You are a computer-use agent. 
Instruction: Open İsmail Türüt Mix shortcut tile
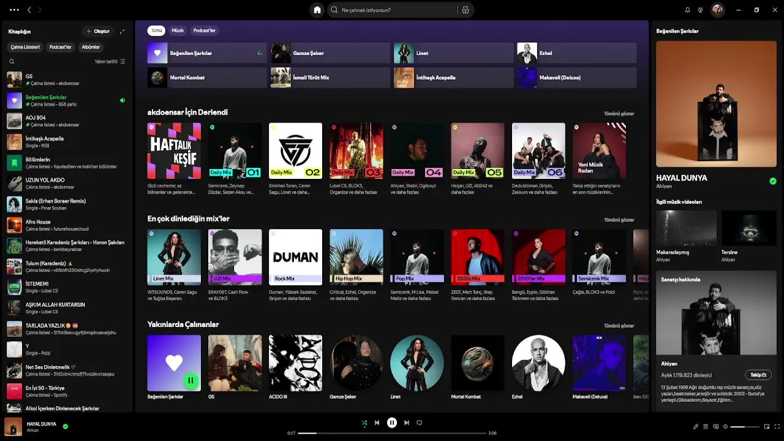click(x=331, y=78)
